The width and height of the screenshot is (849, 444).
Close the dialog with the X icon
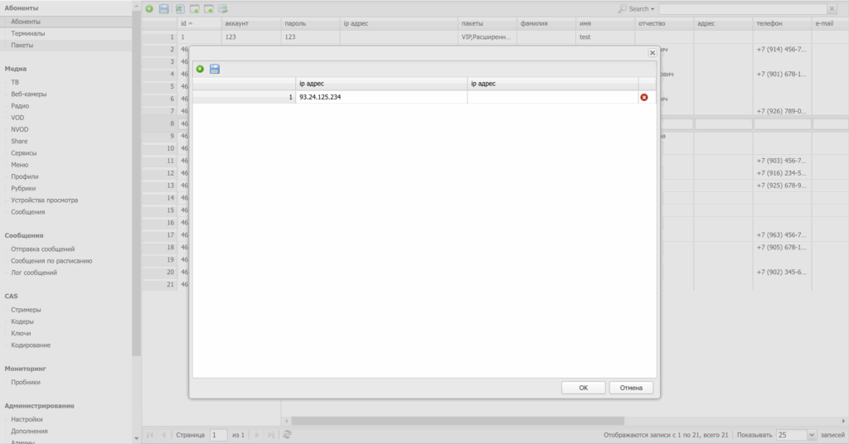pos(653,52)
